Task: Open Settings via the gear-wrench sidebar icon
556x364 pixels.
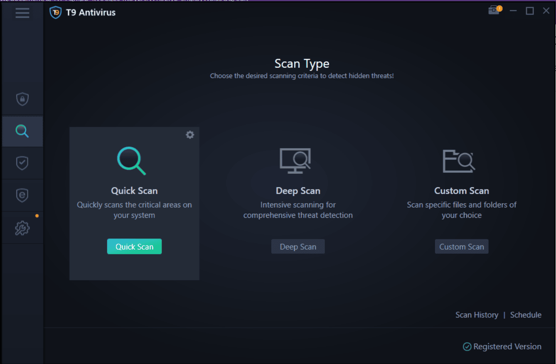Action: pyautogui.click(x=22, y=228)
